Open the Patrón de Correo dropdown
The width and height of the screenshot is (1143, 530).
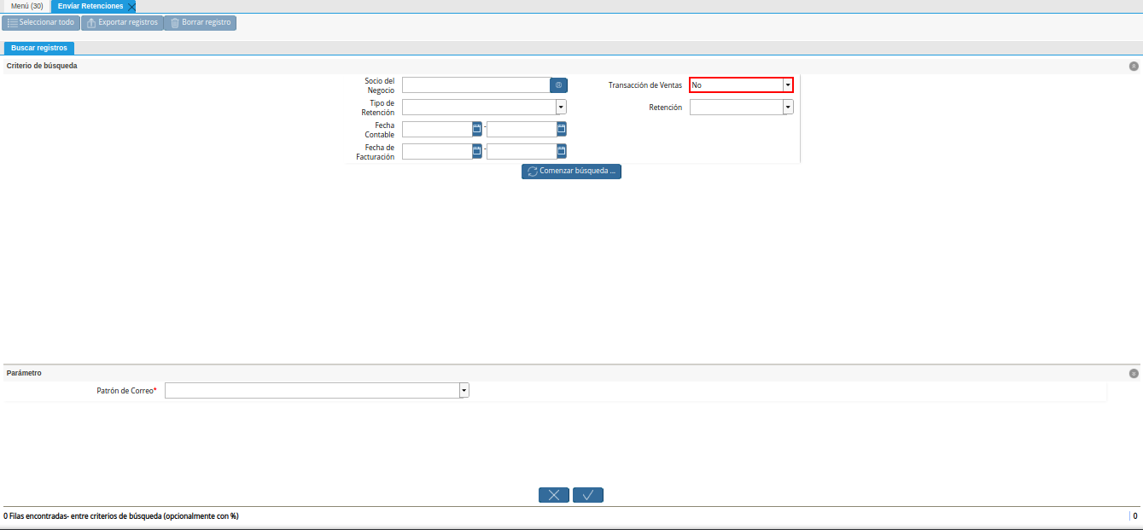tap(464, 390)
